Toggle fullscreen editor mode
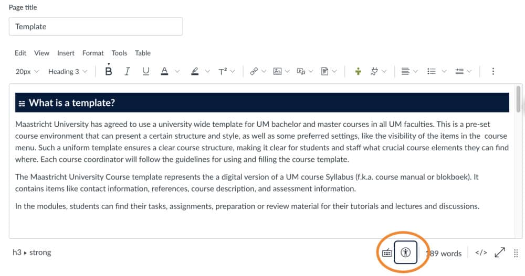525x276 pixels. (x=500, y=252)
